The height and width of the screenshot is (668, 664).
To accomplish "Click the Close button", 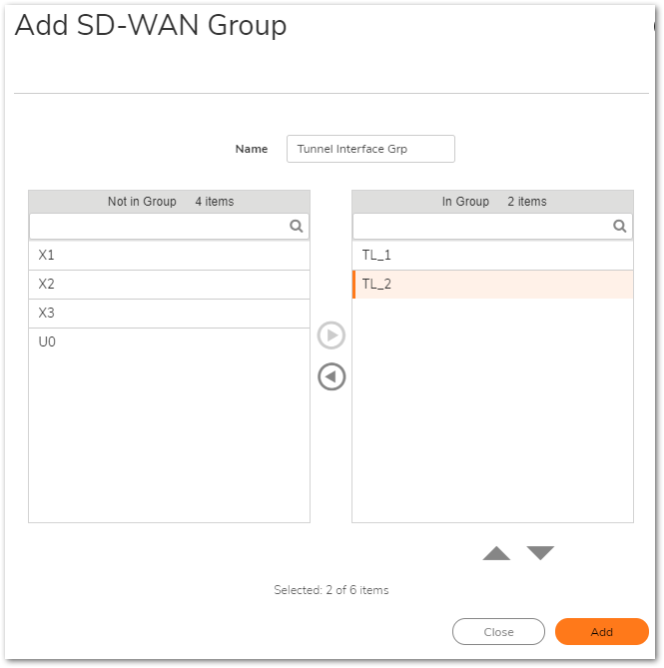I will (498, 632).
